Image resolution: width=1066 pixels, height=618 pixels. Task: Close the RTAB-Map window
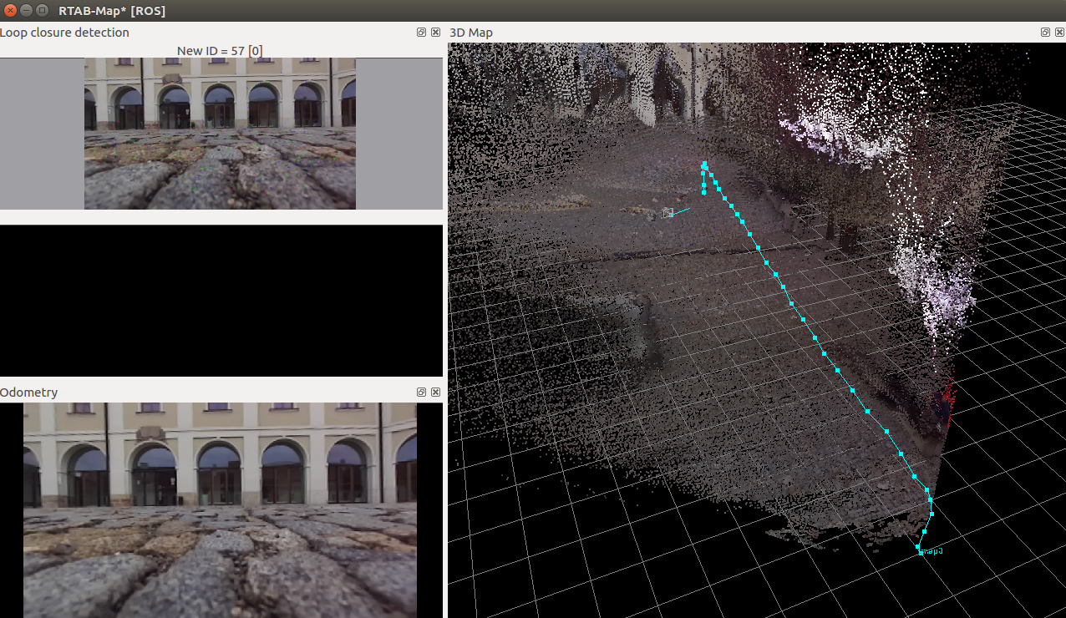[x=10, y=10]
